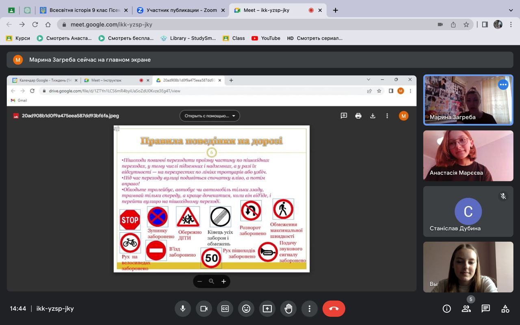520x325 pixels.
Task: Open the Library - StudySm... bookmark
Action: tap(188, 38)
